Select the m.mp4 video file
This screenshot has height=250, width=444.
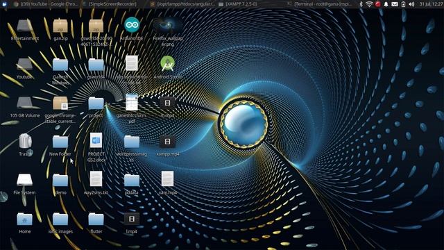click(x=167, y=103)
